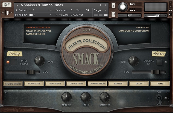Adjust the Tune knob in header
This screenshot has width=173, height=113.
pos(123,7)
